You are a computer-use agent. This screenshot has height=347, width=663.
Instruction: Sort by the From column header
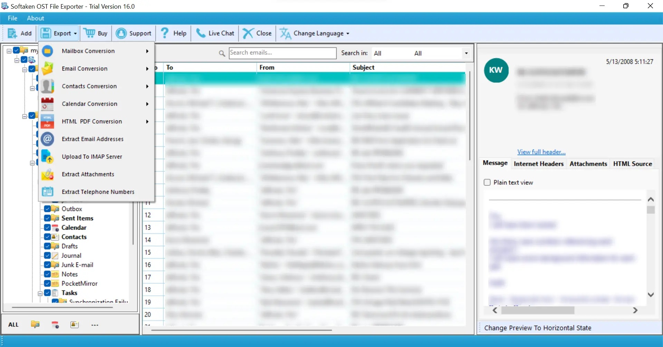[x=303, y=67]
